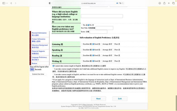
Task: Select cannot take courses taught in English
Action: (53, 66)
